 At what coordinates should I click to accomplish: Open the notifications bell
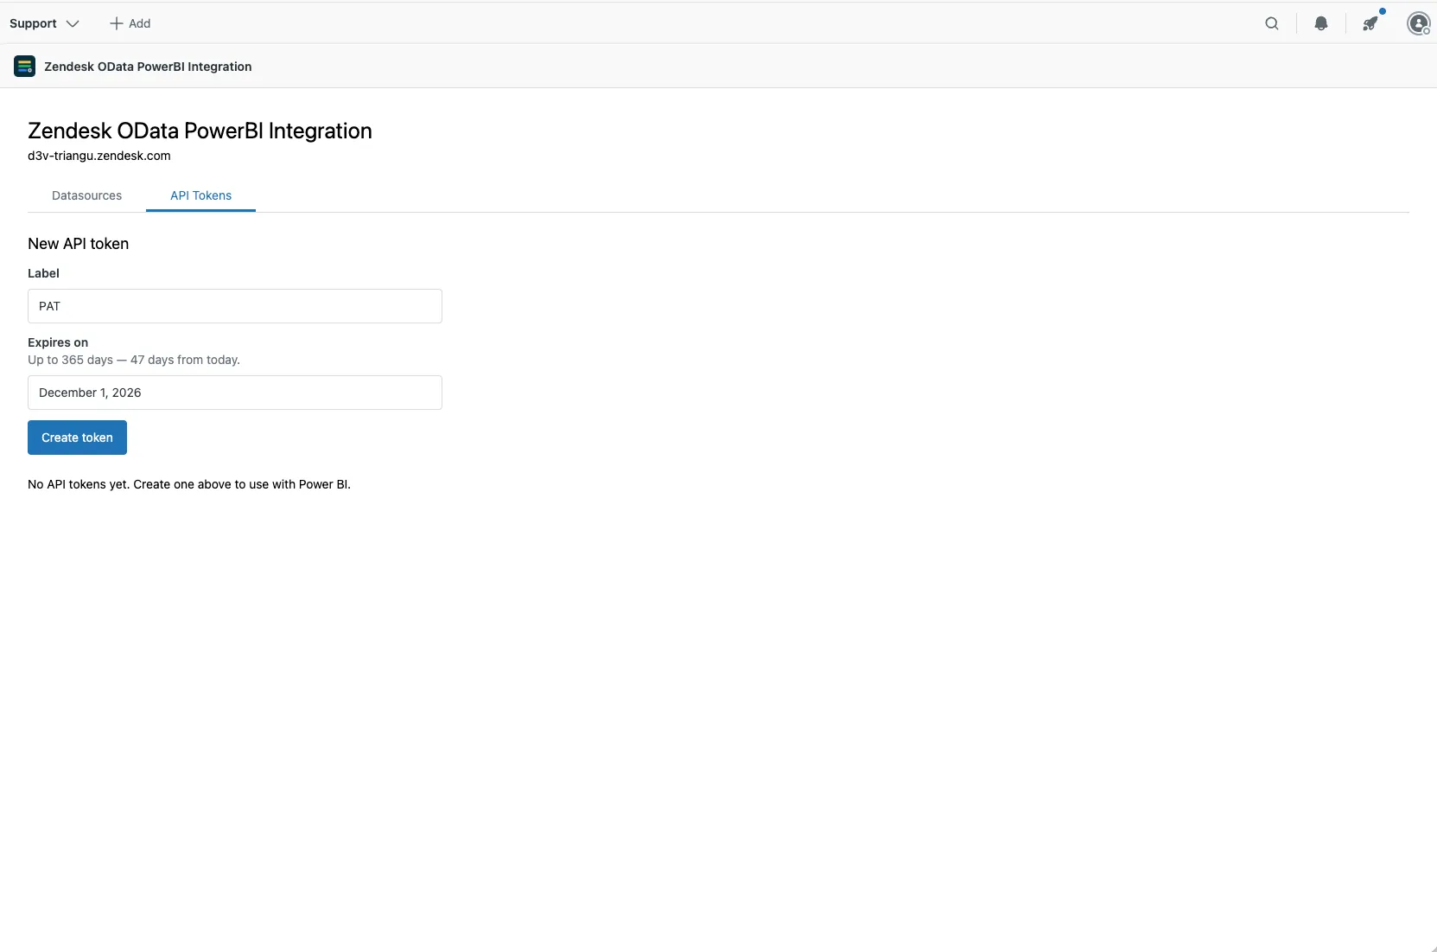(1320, 23)
